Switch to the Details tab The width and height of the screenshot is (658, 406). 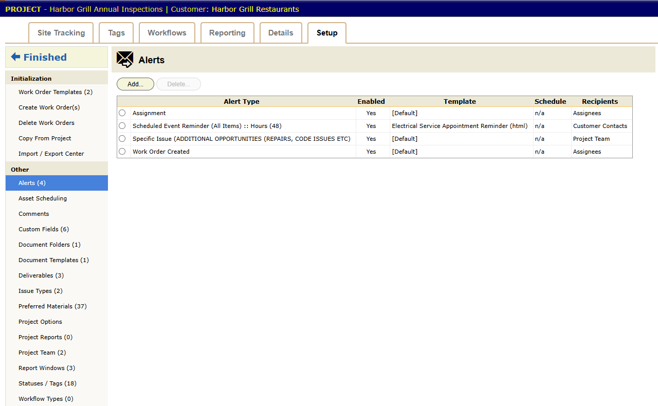point(281,33)
